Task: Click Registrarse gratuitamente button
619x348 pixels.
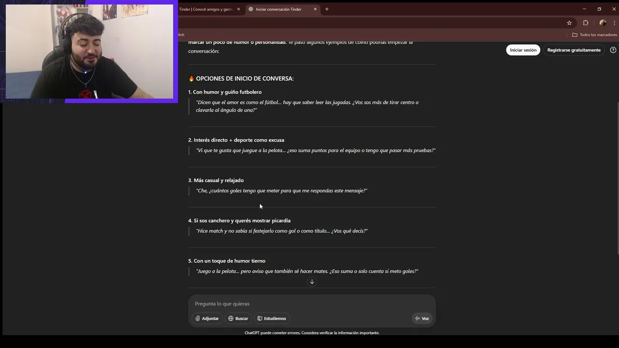Action: (x=574, y=50)
